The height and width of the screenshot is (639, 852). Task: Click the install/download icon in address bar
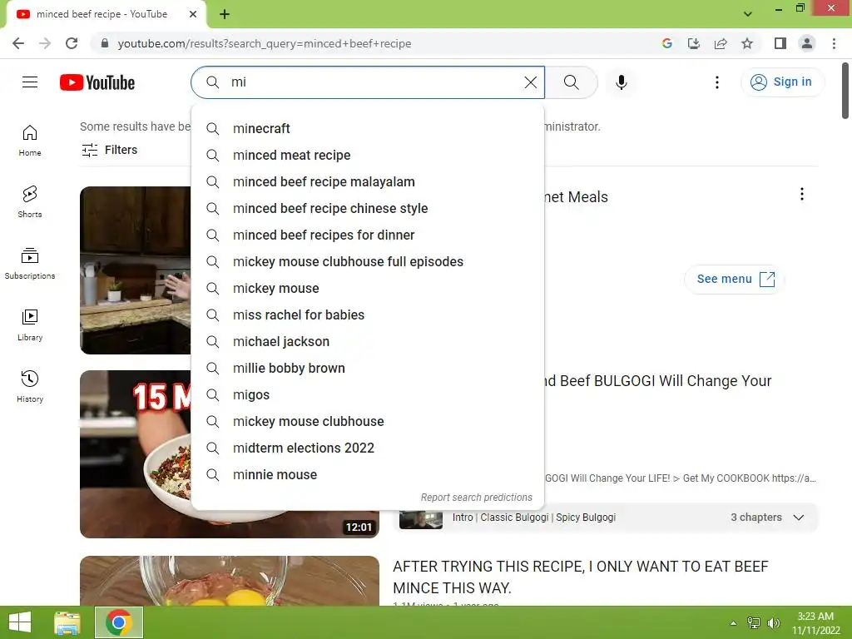click(693, 43)
